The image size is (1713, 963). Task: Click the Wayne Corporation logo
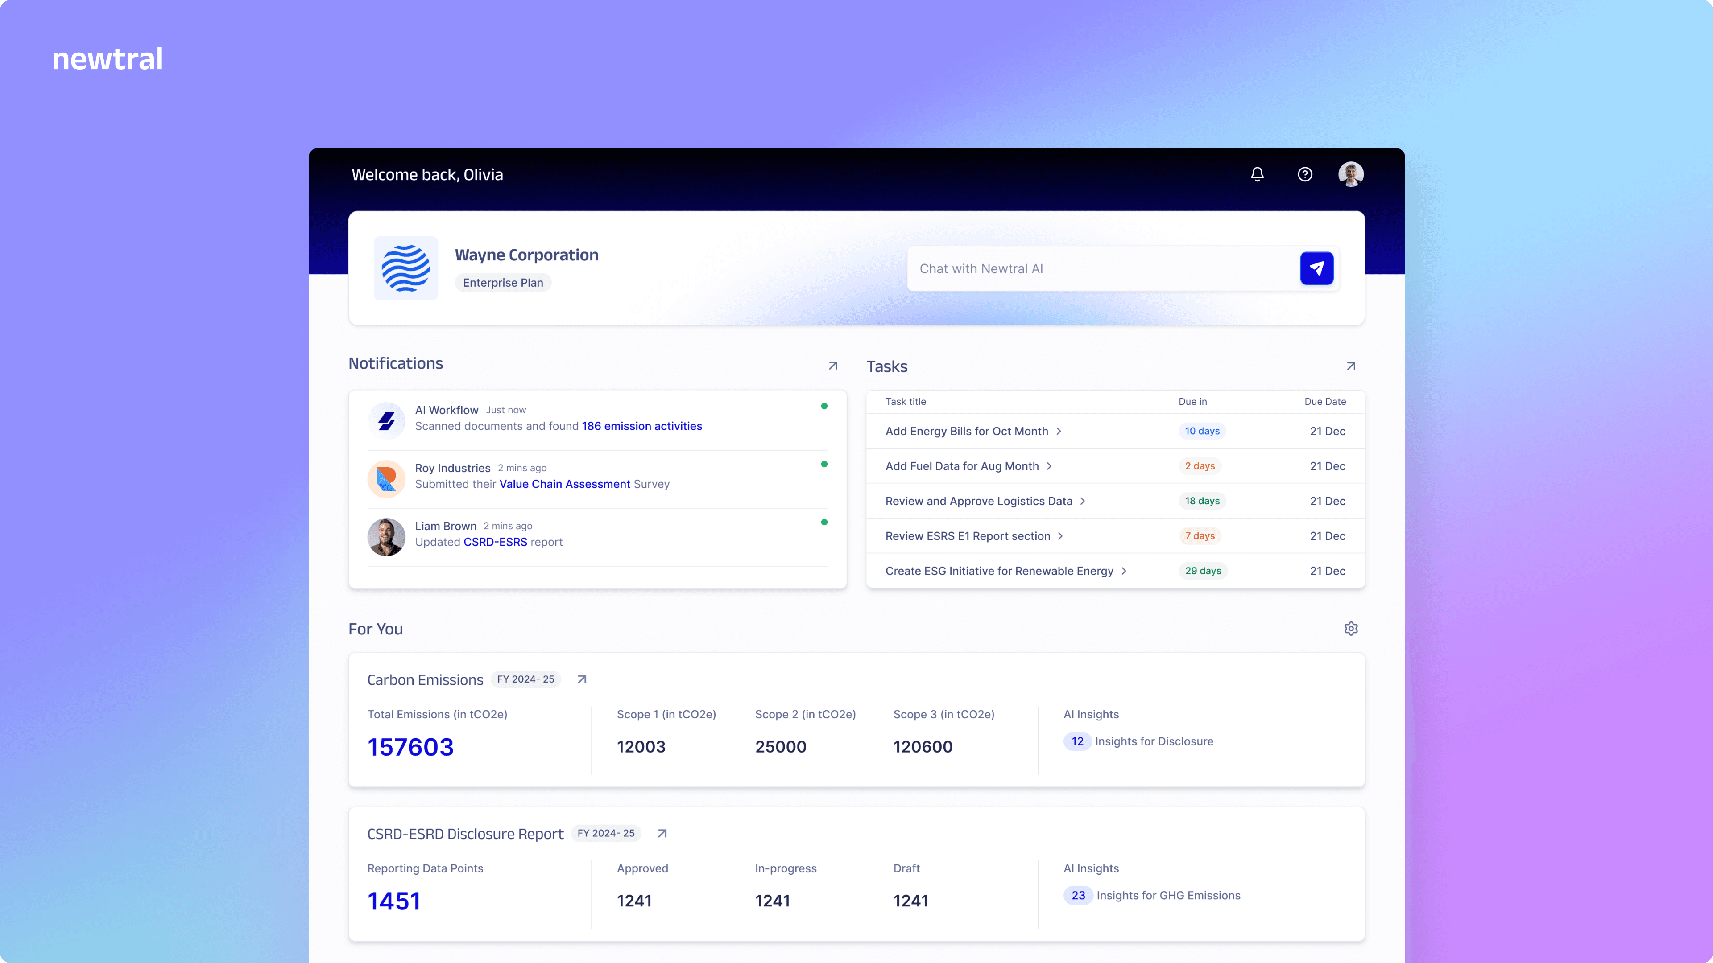click(405, 268)
